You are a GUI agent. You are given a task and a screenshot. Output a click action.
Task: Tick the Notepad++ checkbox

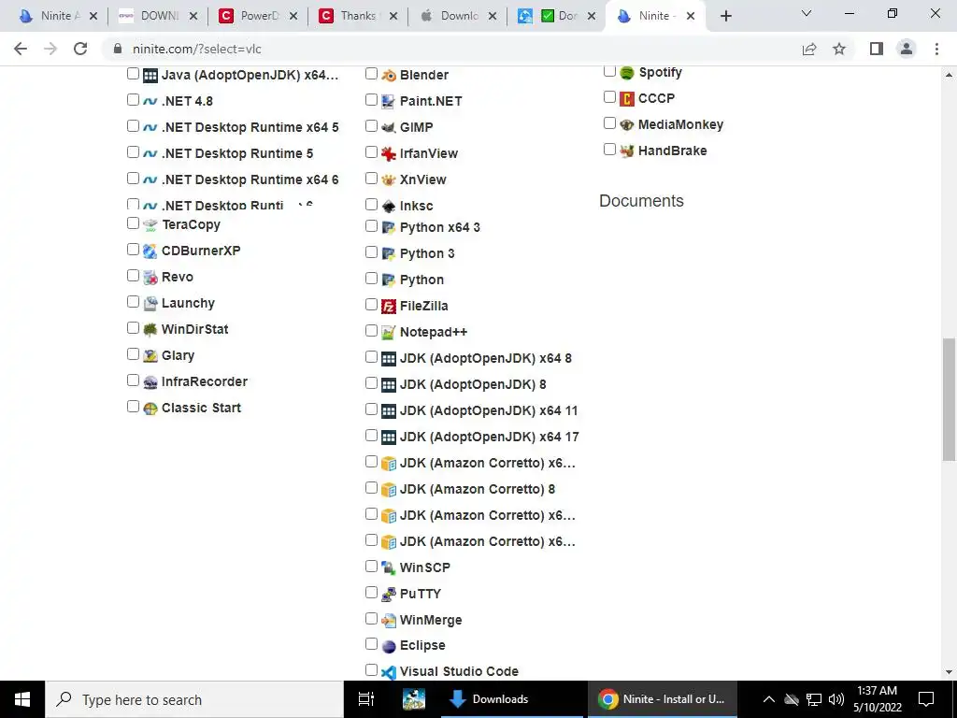point(371,330)
